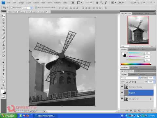The width and height of the screenshot is (157, 118).
Task: Select the Clone Stamp tool
Action: click(4, 45)
